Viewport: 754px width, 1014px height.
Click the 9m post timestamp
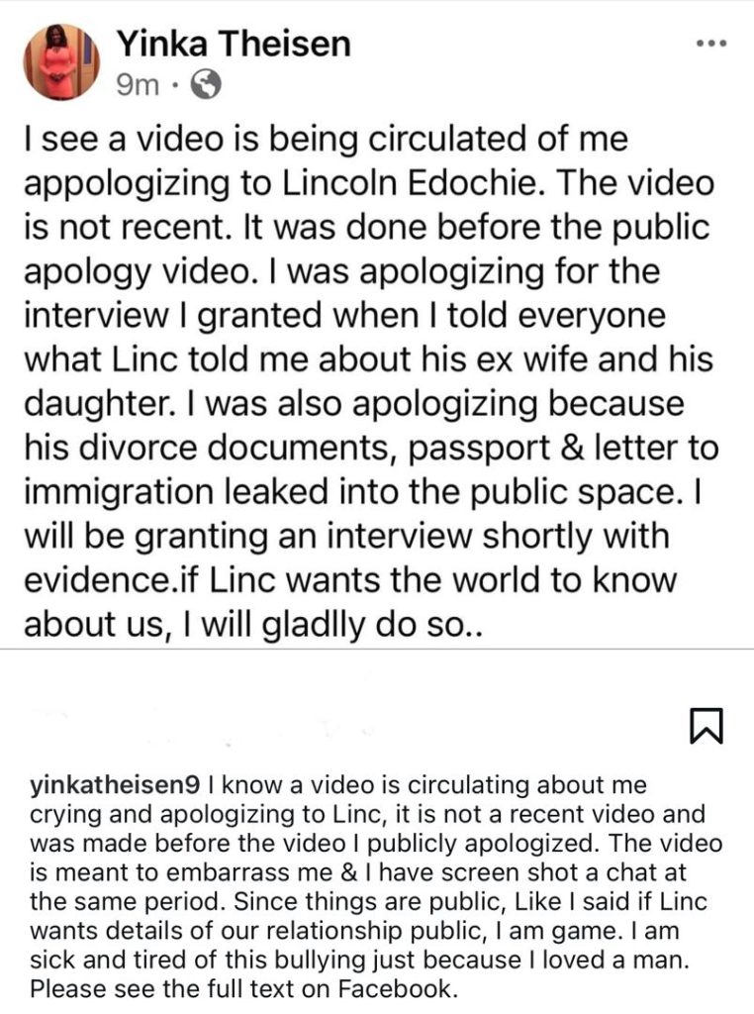tap(138, 87)
